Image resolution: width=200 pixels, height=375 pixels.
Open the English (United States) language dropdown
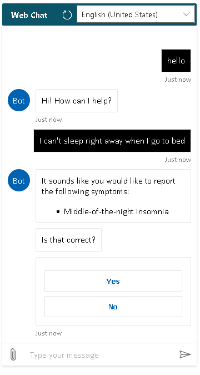tap(136, 14)
